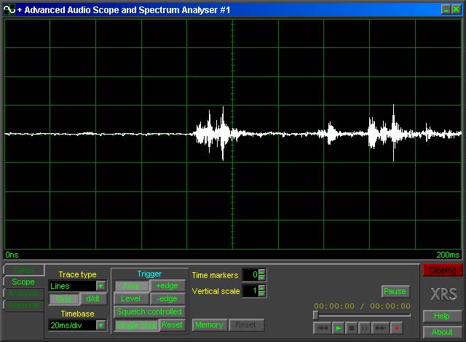This screenshot has height=342, width=466.
Task: Select -edge trigger mode
Action: pos(167,298)
